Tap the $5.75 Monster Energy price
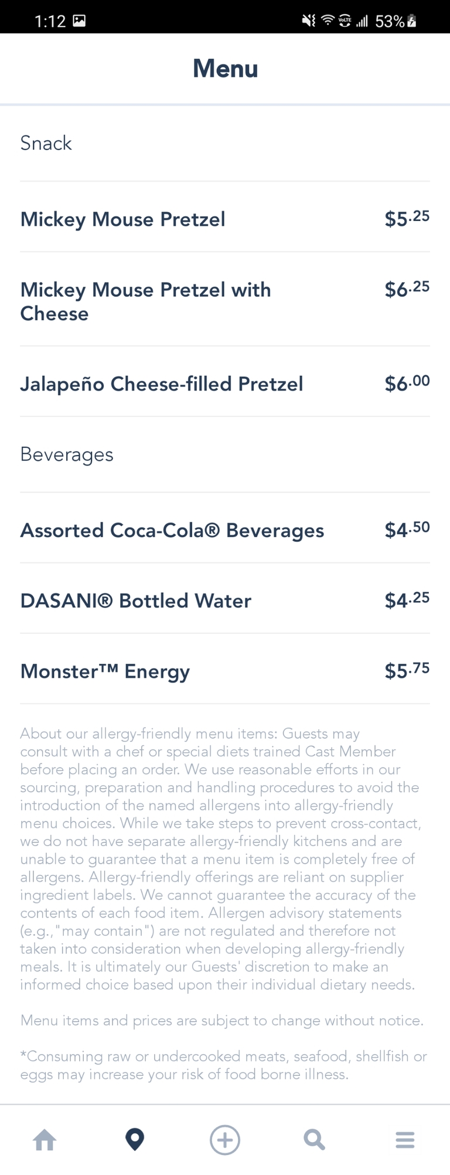 (x=407, y=671)
